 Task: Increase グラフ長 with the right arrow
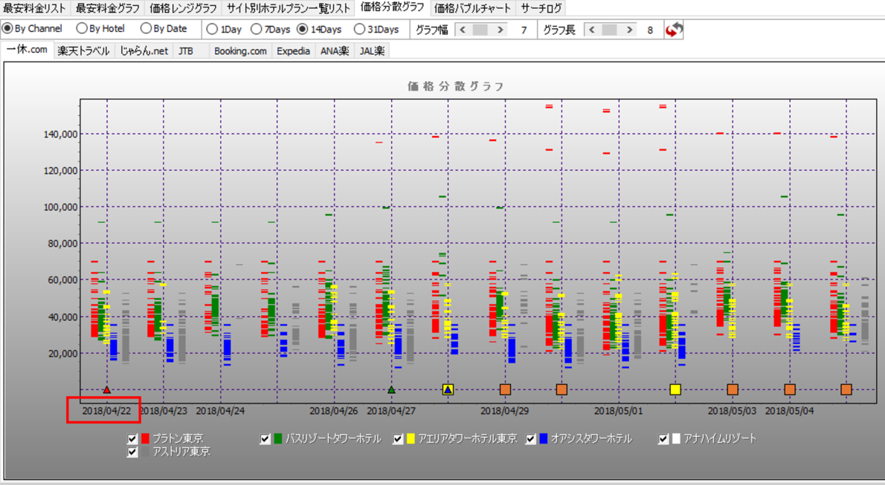pyautogui.click(x=629, y=30)
